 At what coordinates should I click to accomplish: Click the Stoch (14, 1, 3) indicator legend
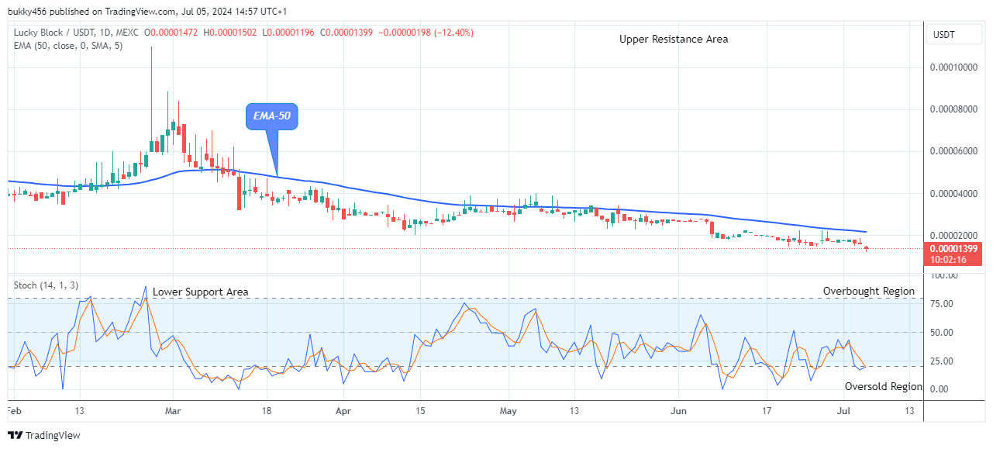pos(46,285)
